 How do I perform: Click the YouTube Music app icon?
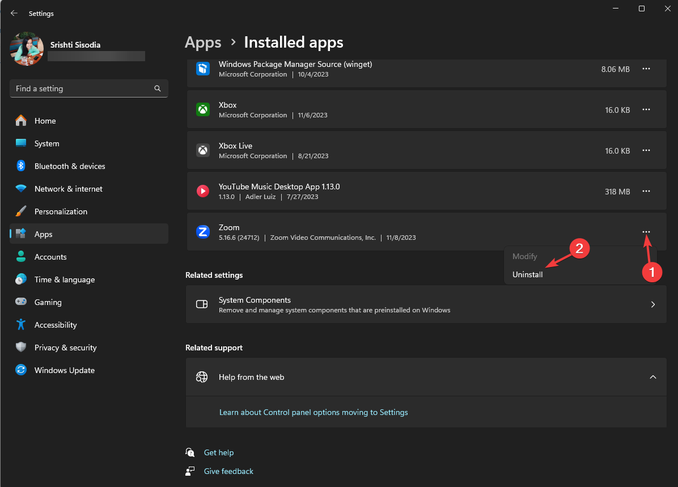pos(203,191)
